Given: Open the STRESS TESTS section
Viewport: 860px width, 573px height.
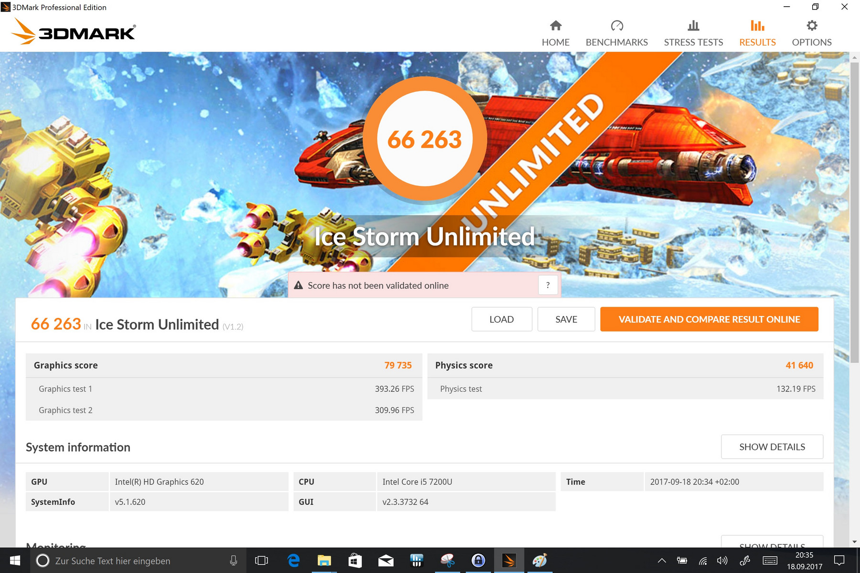Looking at the screenshot, I should coord(693,33).
